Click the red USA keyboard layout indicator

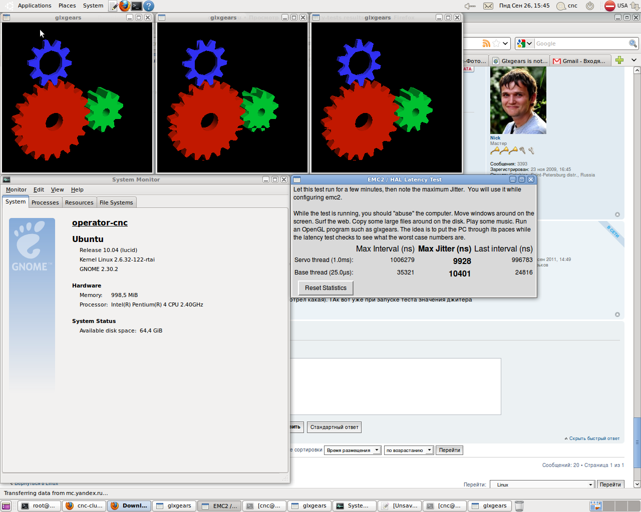click(616, 6)
